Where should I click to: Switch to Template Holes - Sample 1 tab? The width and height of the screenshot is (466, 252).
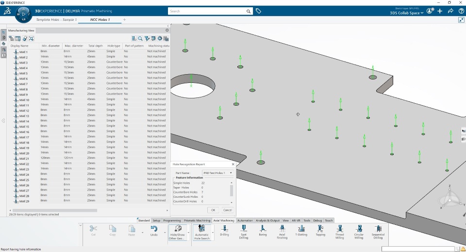(56, 19)
